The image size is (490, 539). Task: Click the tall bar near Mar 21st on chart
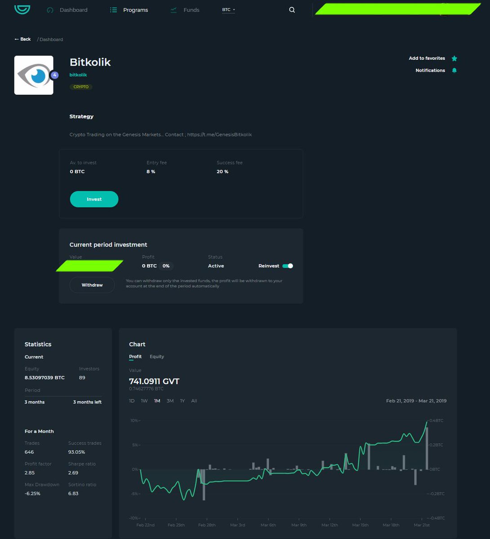pyautogui.click(x=427, y=448)
